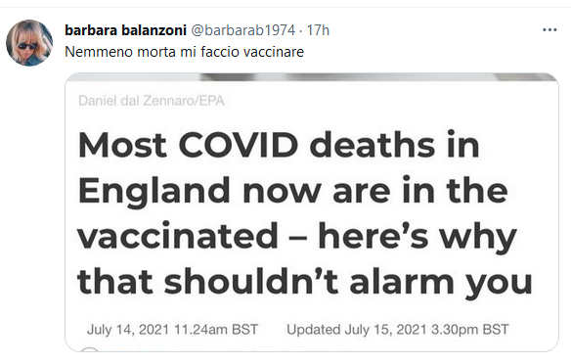This screenshot has width=571, height=364.
Task: Click the Daniel dal Zennaro/EPA photo credit
Action: click(x=152, y=101)
